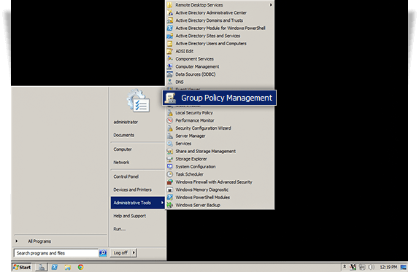Open Control Panel from the Start menu
Viewport: 419px width, 272px height.
point(126,176)
